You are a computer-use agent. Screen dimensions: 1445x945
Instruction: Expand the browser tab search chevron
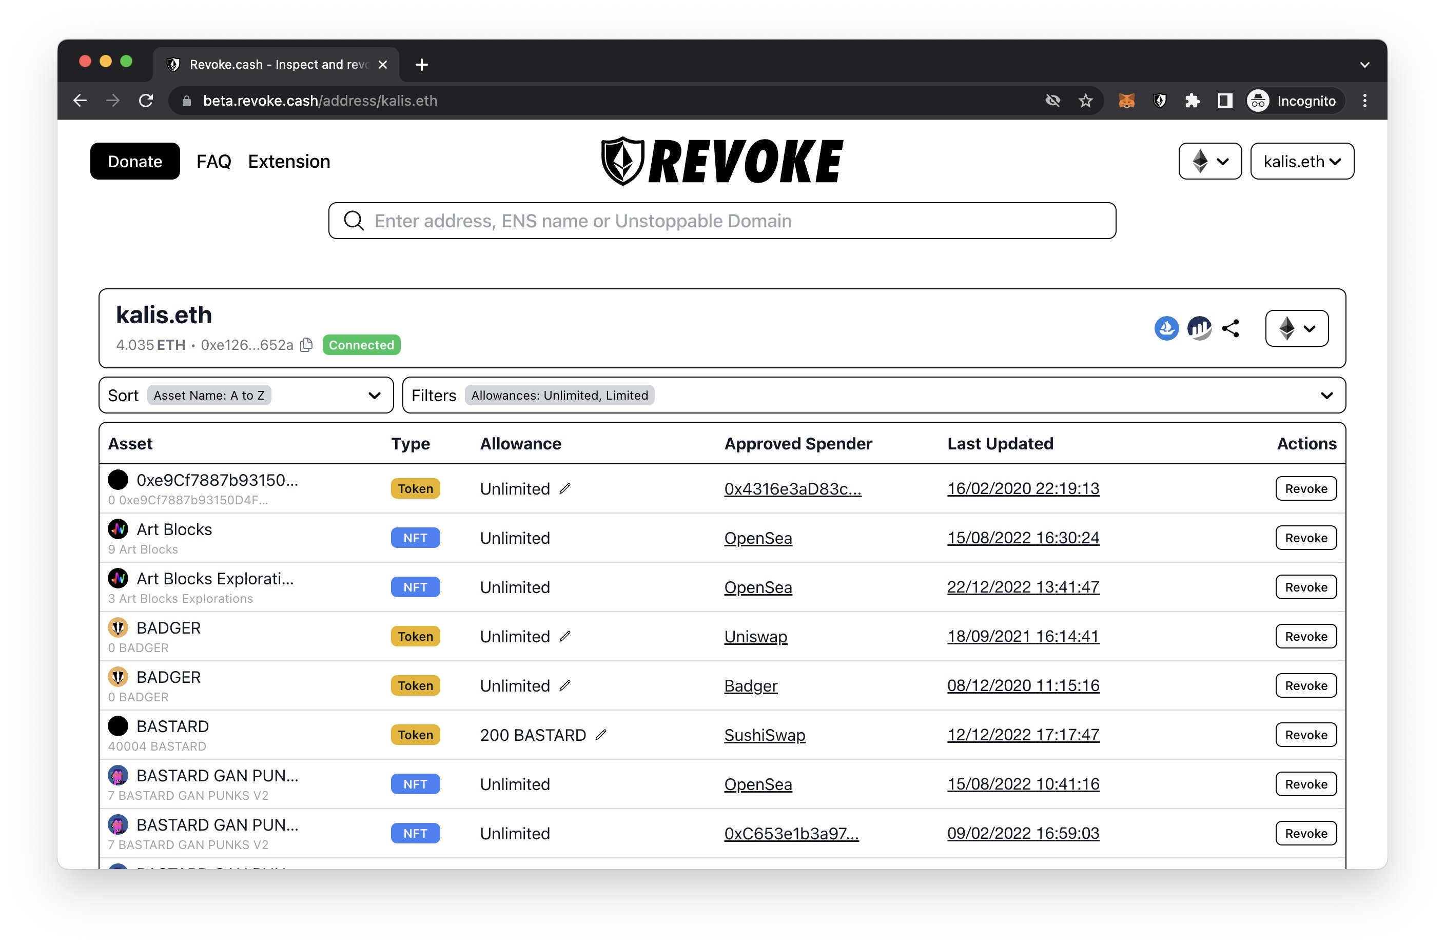pyautogui.click(x=1365, y=64)
